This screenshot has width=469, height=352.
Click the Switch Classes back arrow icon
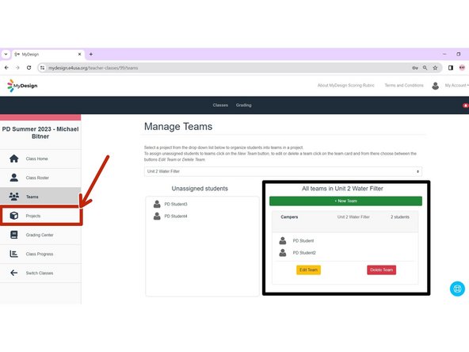coord(13,273)
